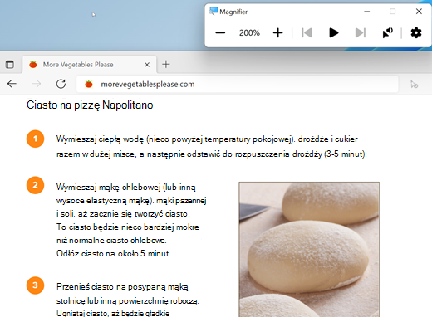
Task: Click the text line 'To ciasto będzie nieco bardziej mokre'
Action: (x=128, y=227)
